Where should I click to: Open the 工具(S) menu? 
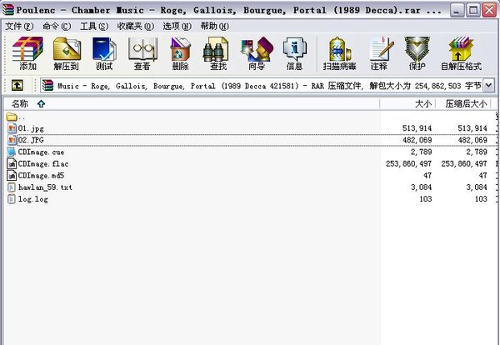coord(94,27)
